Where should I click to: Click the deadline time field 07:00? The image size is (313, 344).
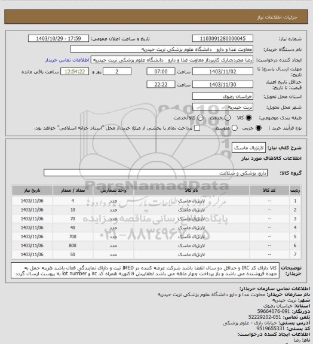pos(161,72)
